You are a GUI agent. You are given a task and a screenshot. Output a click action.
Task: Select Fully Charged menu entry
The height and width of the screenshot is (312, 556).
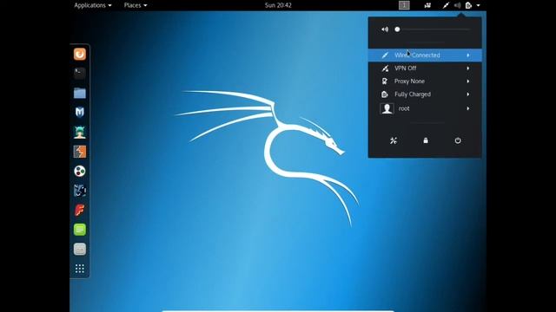(x=425, y=94)
